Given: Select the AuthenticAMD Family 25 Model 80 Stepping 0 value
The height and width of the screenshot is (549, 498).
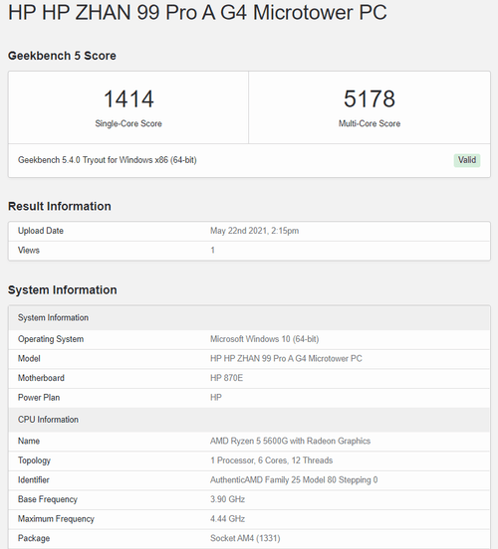Looking at the screenshot, I should point(294,480).
